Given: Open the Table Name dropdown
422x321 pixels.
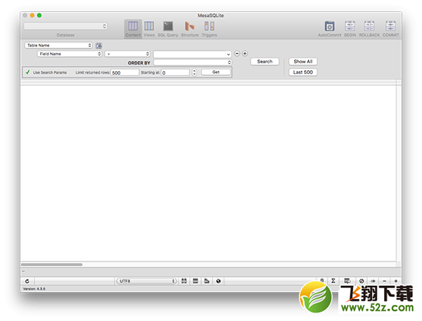Looking at the screenshot, I should click(x=58, y=45).
